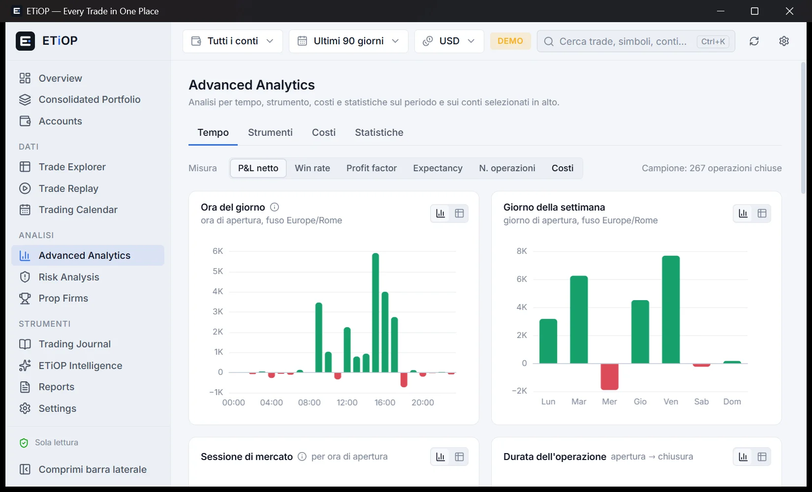
Task: Show chart view for Giorno della settimana
Action: (743, 214)
